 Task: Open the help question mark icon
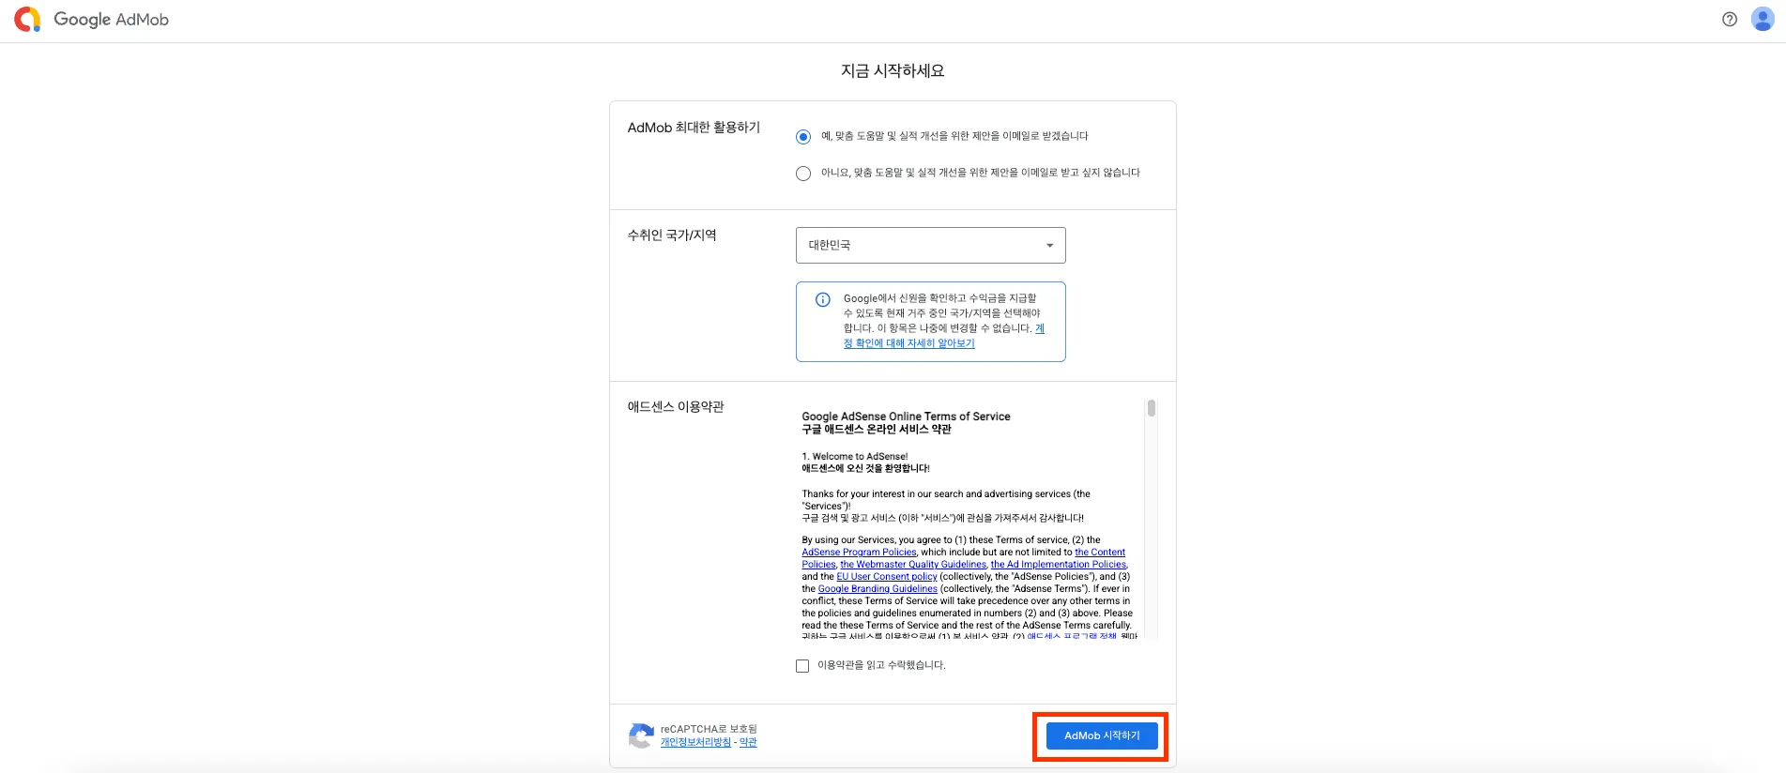1730,20
